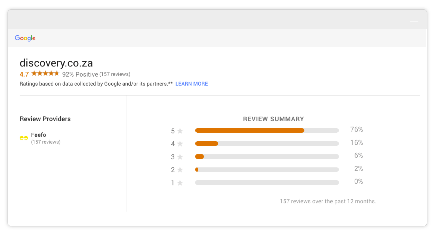Click the Feefo (157 reviews) subtext
435x238 pixels.
coord(46,142)
